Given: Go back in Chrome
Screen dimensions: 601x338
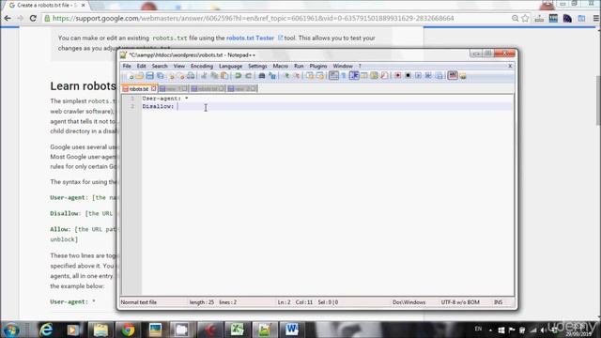Looking at the screenshot, I should pyautogui.click(x=8, y=18).
